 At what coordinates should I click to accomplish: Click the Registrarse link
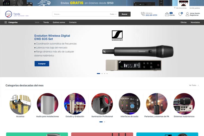[x=194, y=15]
